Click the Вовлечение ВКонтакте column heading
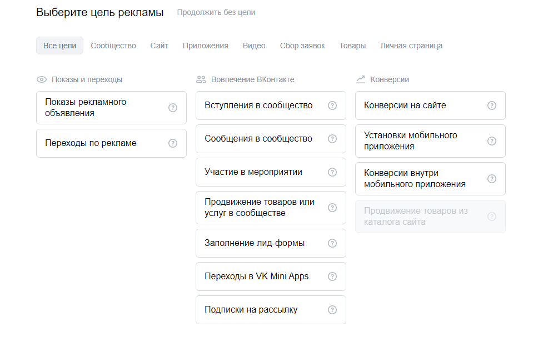 [253, 79]
